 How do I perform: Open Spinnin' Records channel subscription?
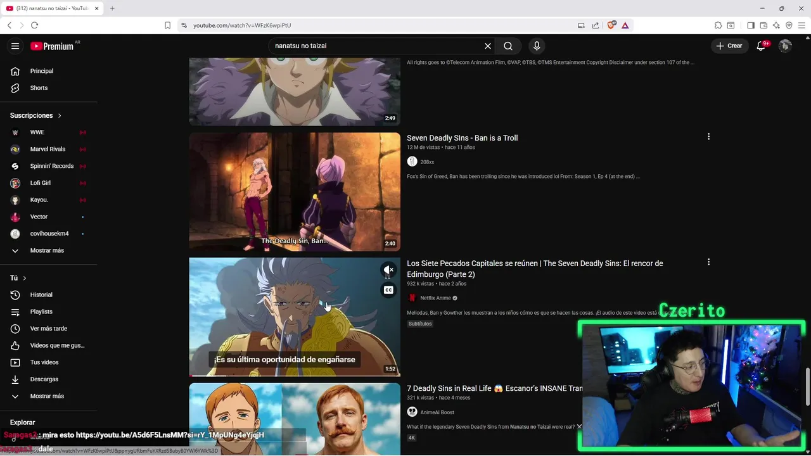48,166
